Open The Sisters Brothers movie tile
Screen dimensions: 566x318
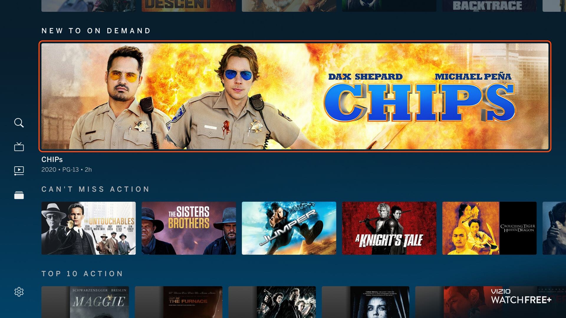tap(189, 228)
